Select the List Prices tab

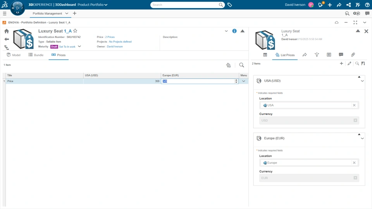(x=285, y=55)
